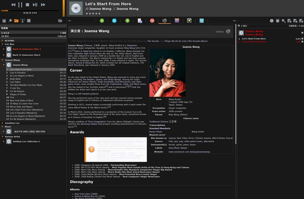Click the rewind button in the player
Viewport: 304px width, 199px height.
[x=13, y=5]
